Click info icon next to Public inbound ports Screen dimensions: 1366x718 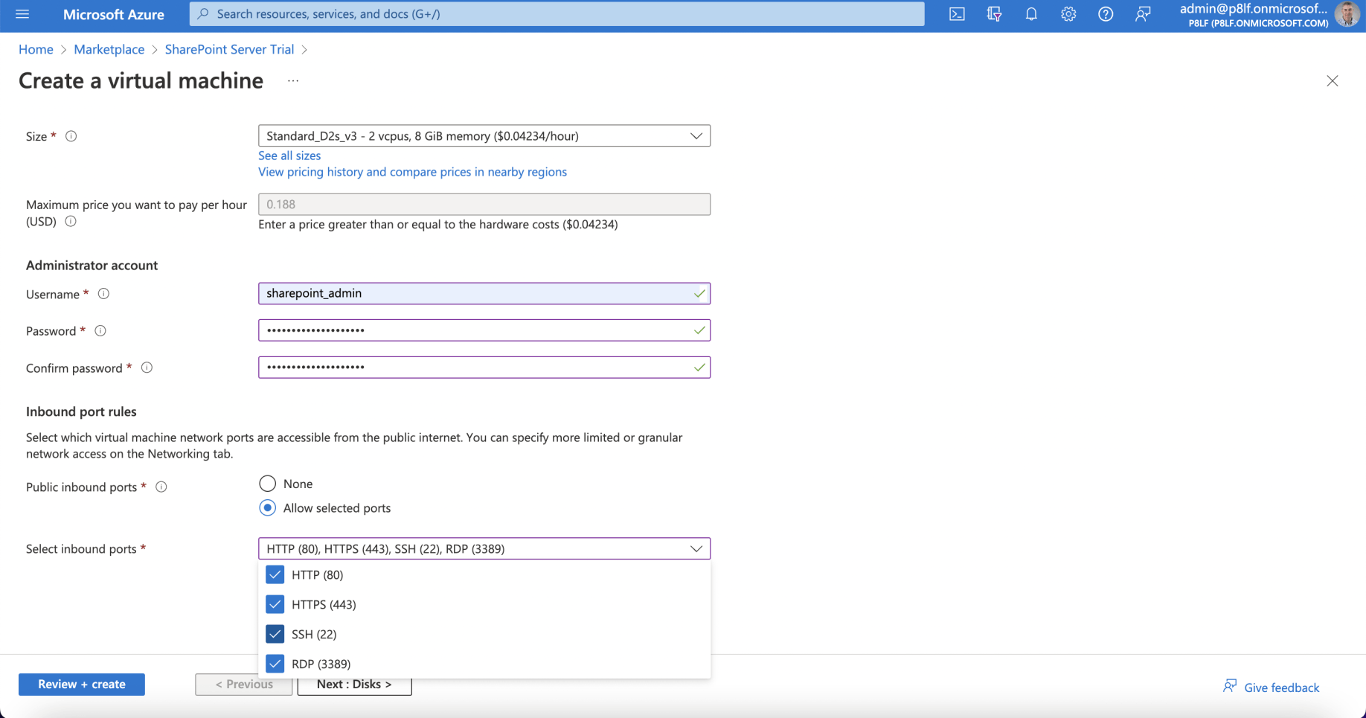[161, 487]
